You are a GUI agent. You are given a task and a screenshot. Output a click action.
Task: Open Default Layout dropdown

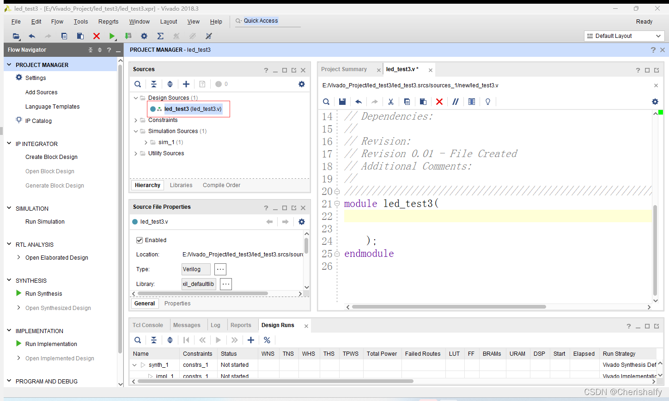pos(624,36)
